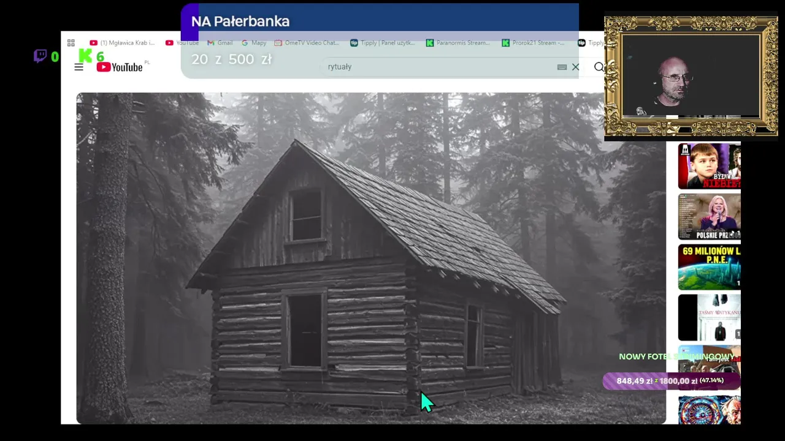785x441 pixels.
Task: Open the colorful wheel thumbnail at bottom
Action: point(710,410)
